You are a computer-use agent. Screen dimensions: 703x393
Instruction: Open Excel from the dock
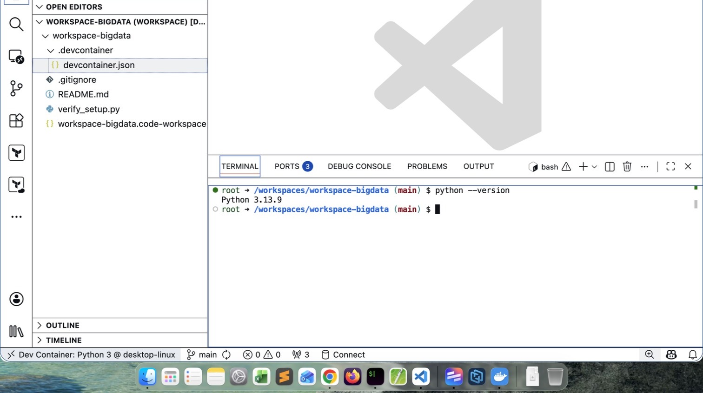pyautogui.click(x=261, y=376)
